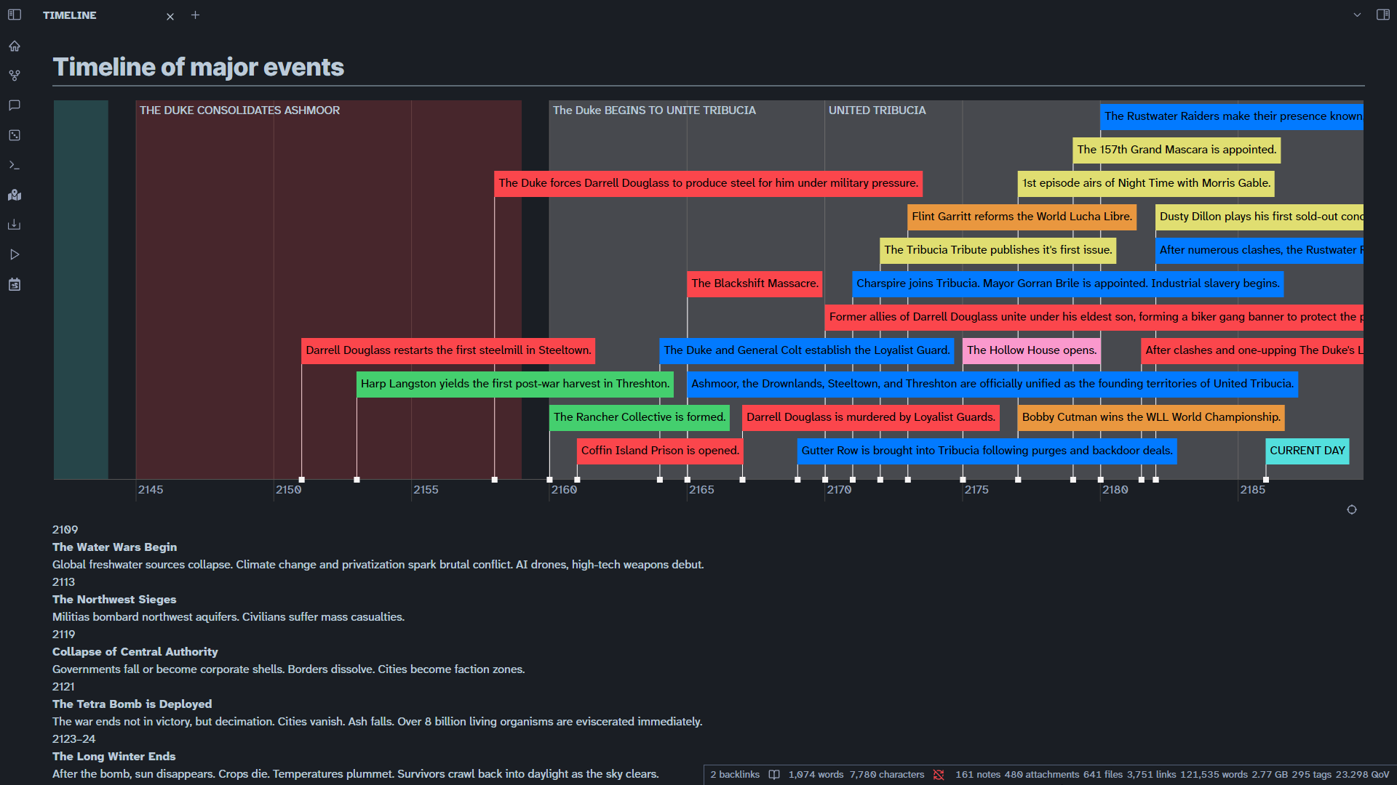This screenshot has height=785, width=1397.
Task: Click 'The Duke BEGINS TO UNITE TRIBUCIA' era label
Action: point(654,110)
